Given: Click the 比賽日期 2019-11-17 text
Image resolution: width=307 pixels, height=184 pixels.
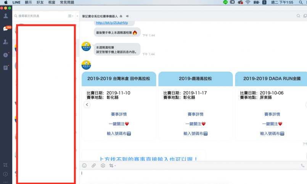Looking at the screenshot, I should [185, 93].
